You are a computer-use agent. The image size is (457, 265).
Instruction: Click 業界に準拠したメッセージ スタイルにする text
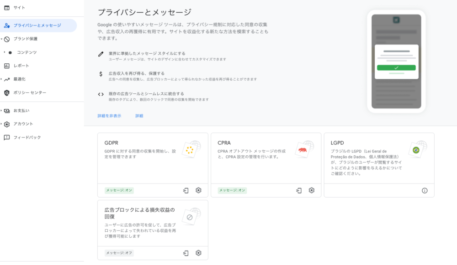click(147, 54)
